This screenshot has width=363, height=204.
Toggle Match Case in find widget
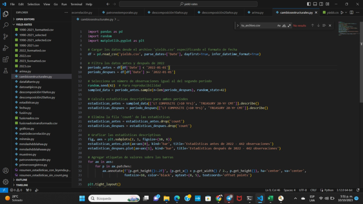point(279,25)
